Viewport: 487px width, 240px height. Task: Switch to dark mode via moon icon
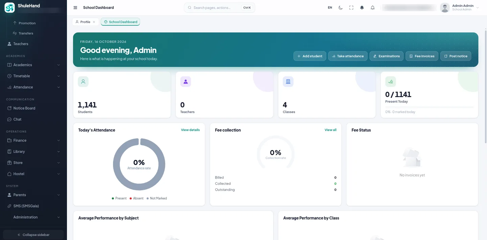(341, 7)
